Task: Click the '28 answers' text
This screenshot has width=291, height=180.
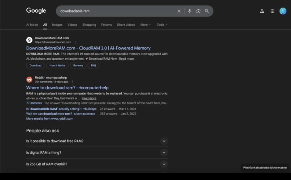Action: [108, 109]
